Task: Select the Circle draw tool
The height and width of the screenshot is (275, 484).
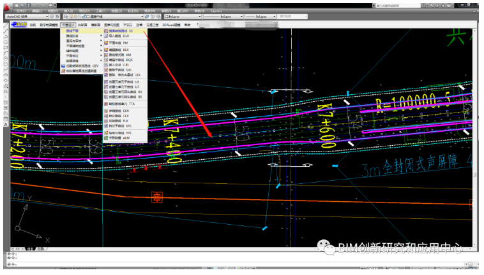Action: pyautogui.click(x=6, y=58)
